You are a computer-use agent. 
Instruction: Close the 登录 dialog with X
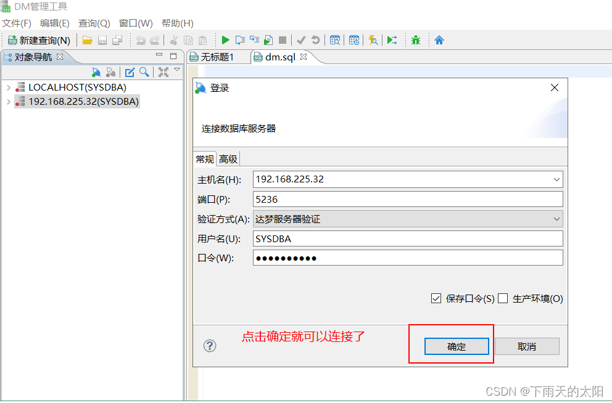554,88
